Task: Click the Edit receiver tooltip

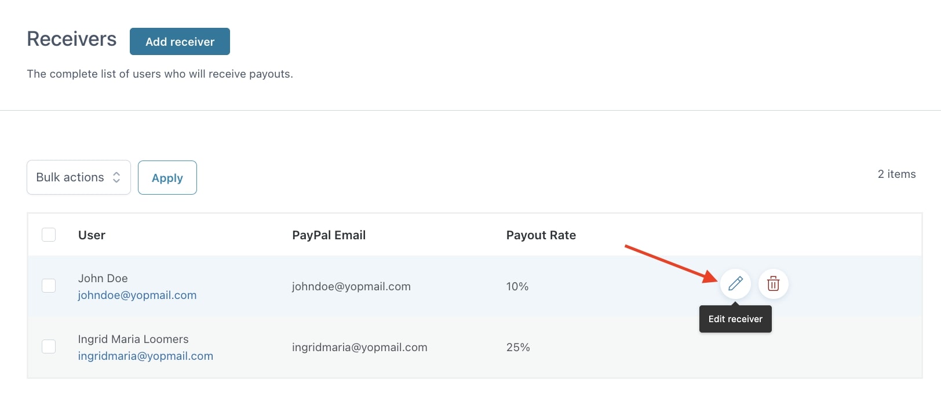Action: point(735,319)
